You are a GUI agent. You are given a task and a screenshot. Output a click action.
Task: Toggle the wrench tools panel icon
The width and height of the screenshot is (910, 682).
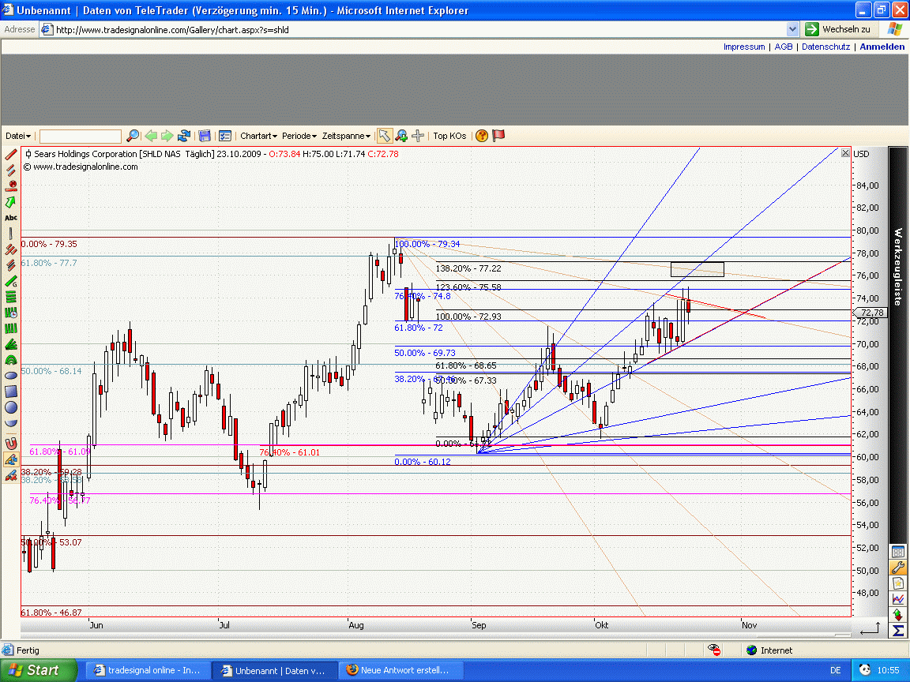click(x=898, y=568)
